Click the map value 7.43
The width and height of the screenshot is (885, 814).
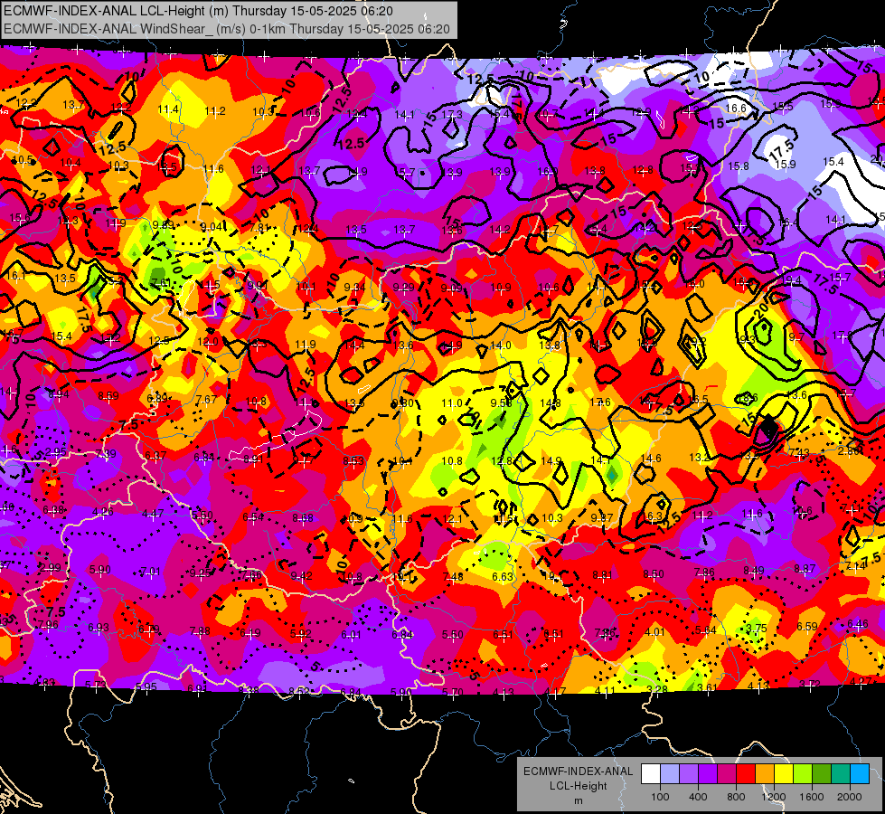click(798, 452)
